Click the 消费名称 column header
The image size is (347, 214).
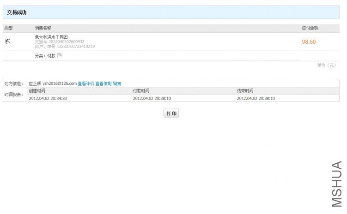tap(43, 28)
